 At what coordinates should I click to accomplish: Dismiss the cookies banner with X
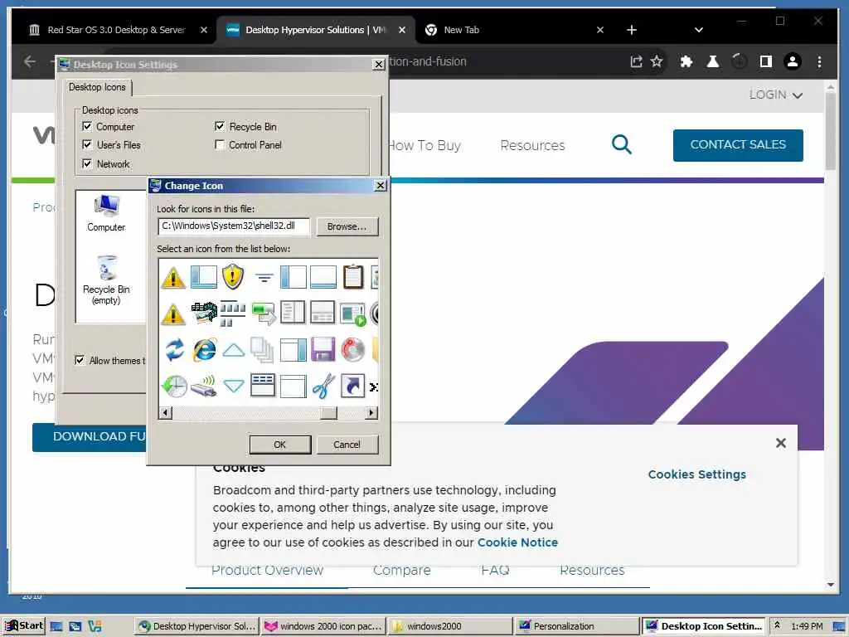[781, 443]
